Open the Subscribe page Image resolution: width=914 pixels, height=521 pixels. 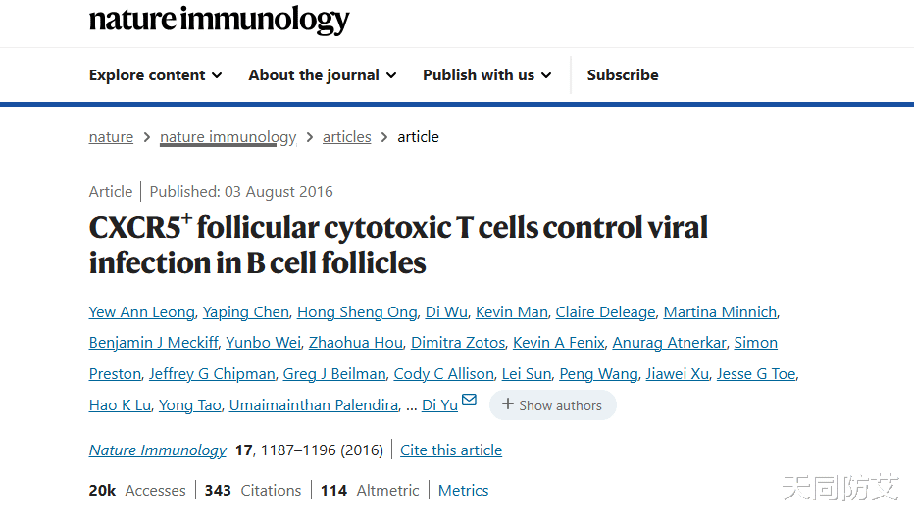coord(623,75)
